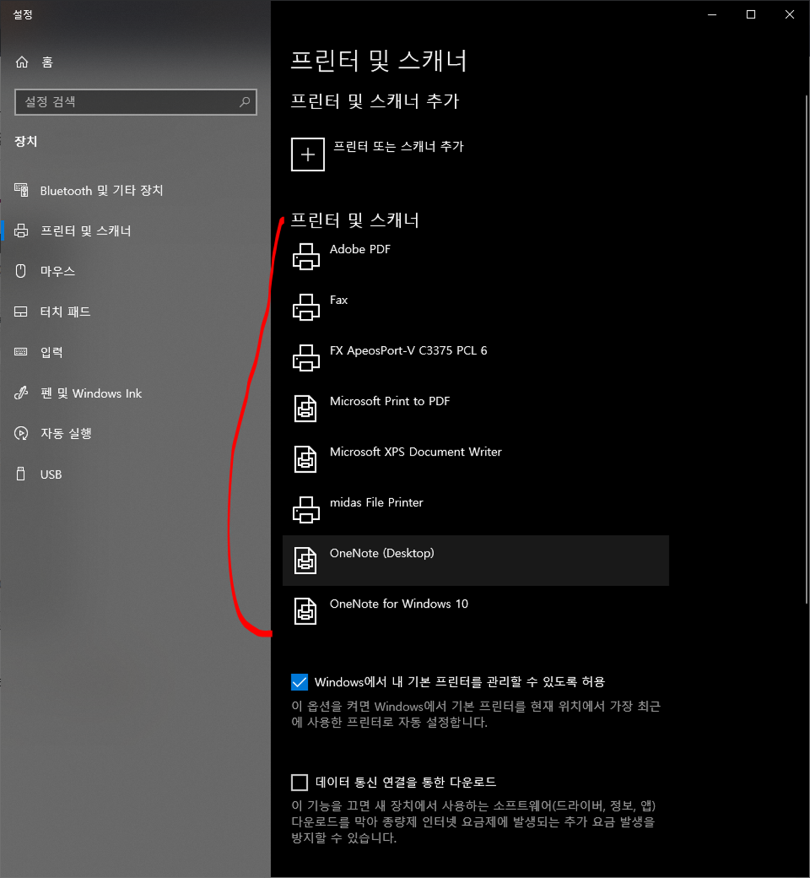Image resolution: width=810 pixels, height=878 pixels.
Task: Click the search magnifier icon
Action: point(245,102)
